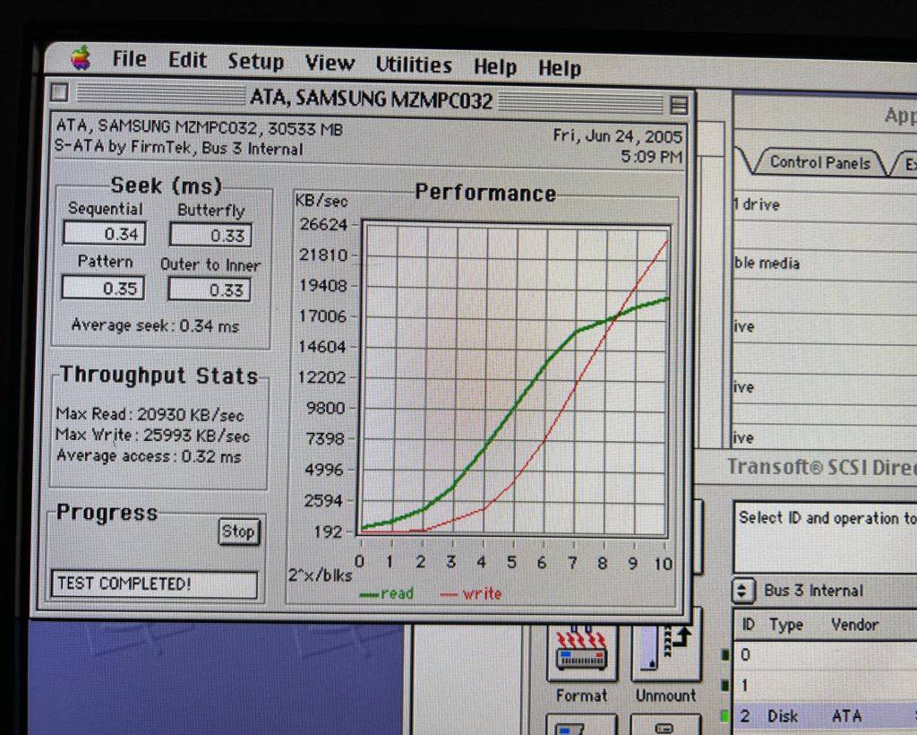Click the S-ATA by FirmTek bus line

[x=178, y=146]
